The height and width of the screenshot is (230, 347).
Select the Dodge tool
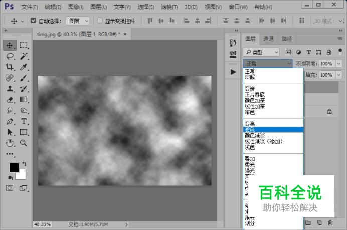(x=24, y=110)
